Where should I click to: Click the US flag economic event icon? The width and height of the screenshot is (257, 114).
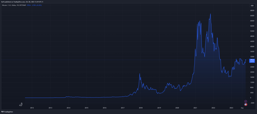tap(245, 104)
